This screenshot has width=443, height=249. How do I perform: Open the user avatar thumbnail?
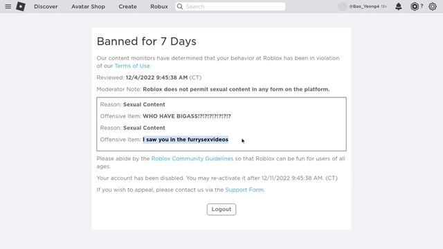click(x=342, y=6)
